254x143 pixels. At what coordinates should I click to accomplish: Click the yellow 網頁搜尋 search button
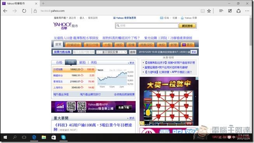coord(187,26)
